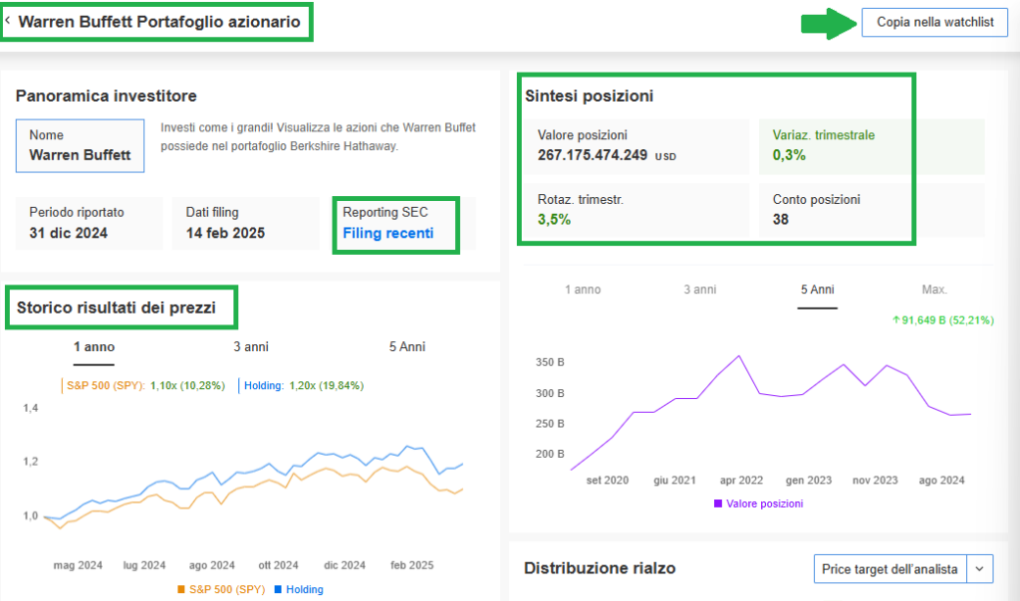Click the Variaz. trimestrale 0,3% card
The image size is (1020, 601).
pyautogui.click(x=871, y=145)
